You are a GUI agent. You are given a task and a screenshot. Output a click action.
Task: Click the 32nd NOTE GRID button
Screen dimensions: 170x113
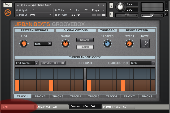[53, 63]
